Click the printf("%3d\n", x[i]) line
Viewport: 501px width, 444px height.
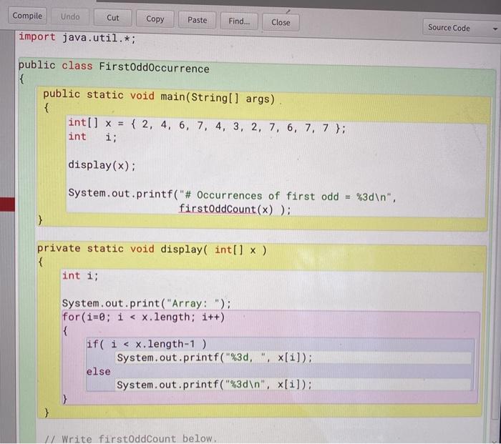tap(214, 385)
